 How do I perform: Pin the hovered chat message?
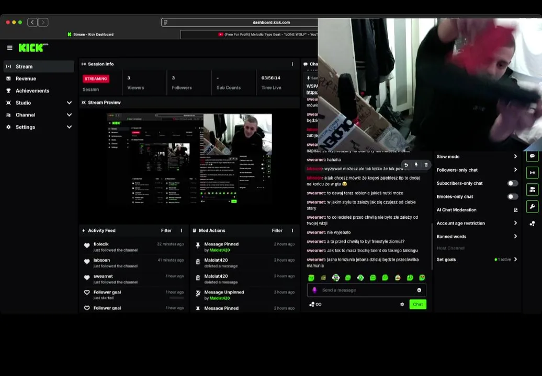416,165
